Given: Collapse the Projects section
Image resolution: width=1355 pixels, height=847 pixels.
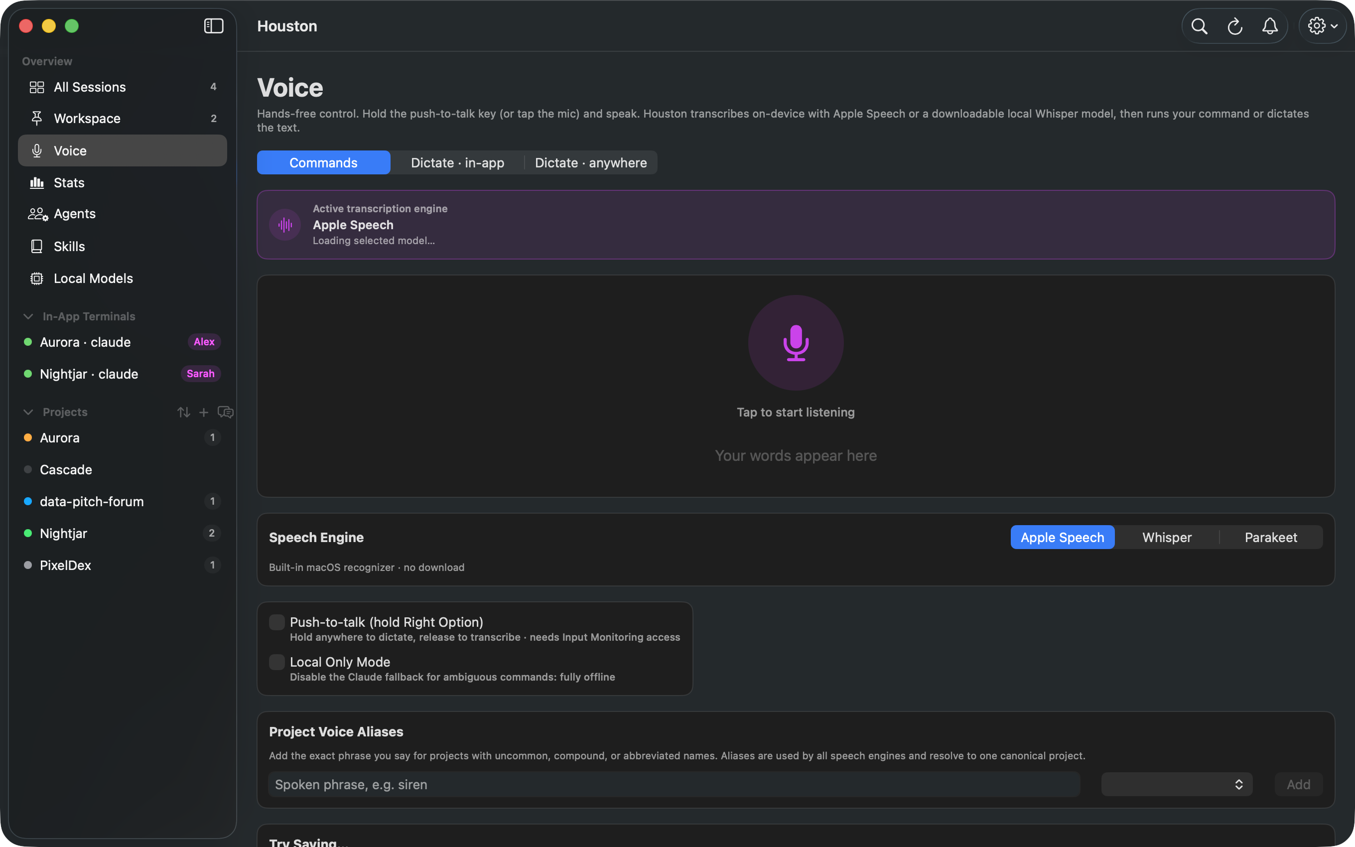Looking at the screenshot, I should [28, 413].
